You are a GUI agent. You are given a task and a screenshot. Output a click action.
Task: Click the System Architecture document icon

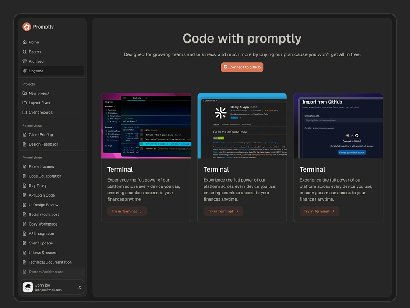25,272
